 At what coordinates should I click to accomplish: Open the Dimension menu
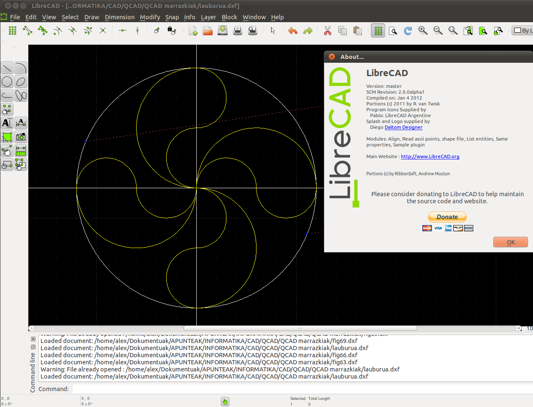click(x=119, y=17)
